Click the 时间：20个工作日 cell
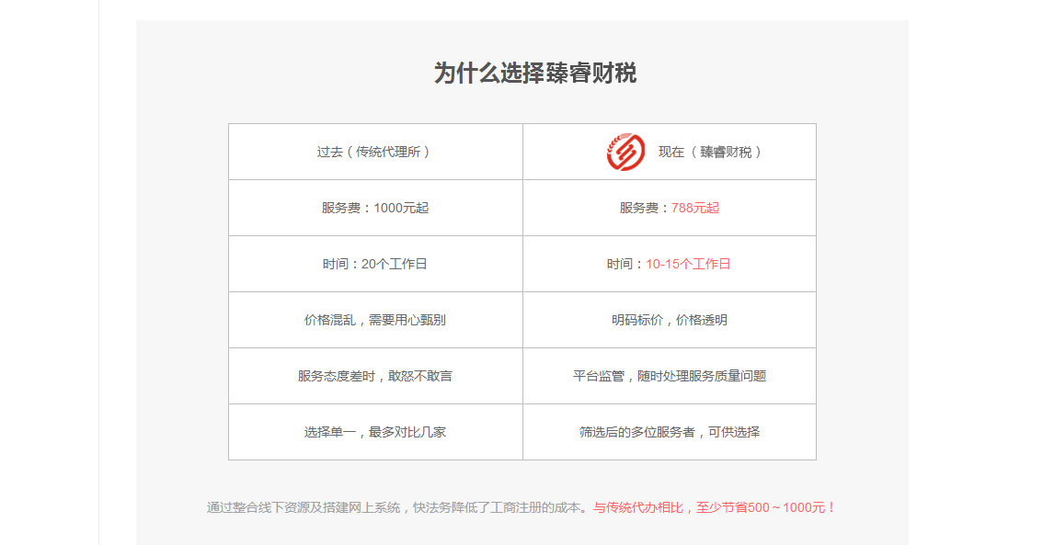Image resolution: width=1043 pixels, height=545 pixels. 375,264
